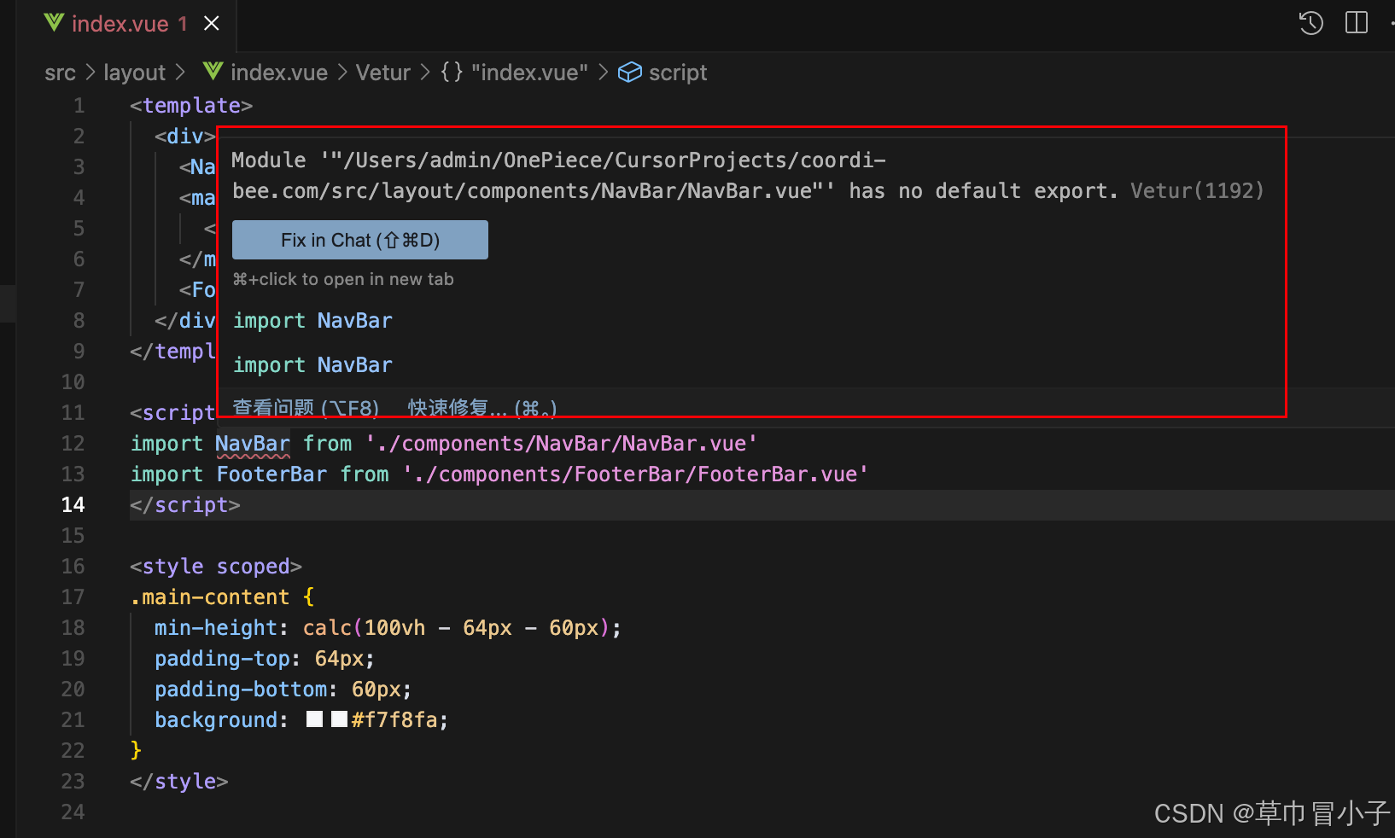This screenshot has width=1395, height=838.
Task: Click line number 14 in the gutter
Action: click(73, 504)
